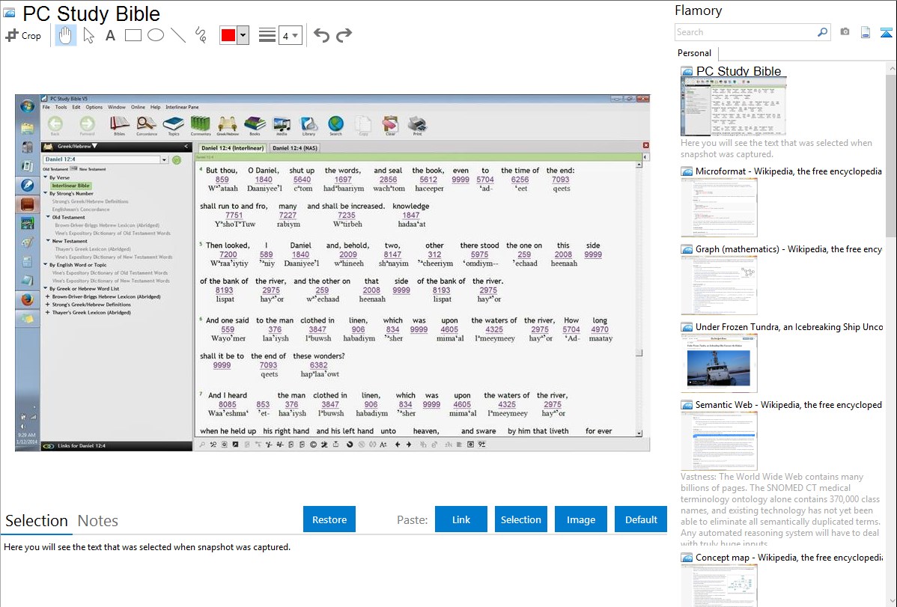Click the camera snapshot icon
The image size is (897, 607).
pos(845,32)
